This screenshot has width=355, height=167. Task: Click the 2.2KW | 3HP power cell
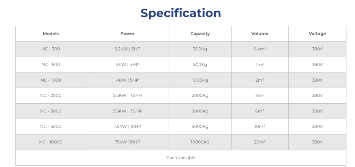point(127,49)
